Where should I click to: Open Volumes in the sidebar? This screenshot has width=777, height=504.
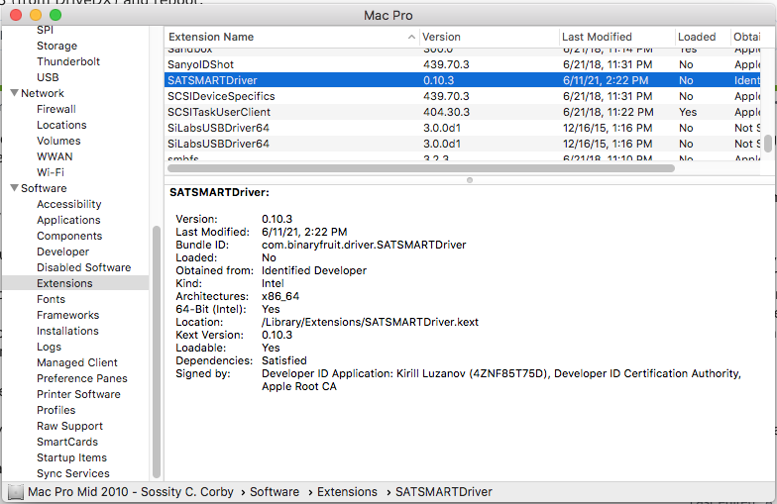(x=58, y=141)
